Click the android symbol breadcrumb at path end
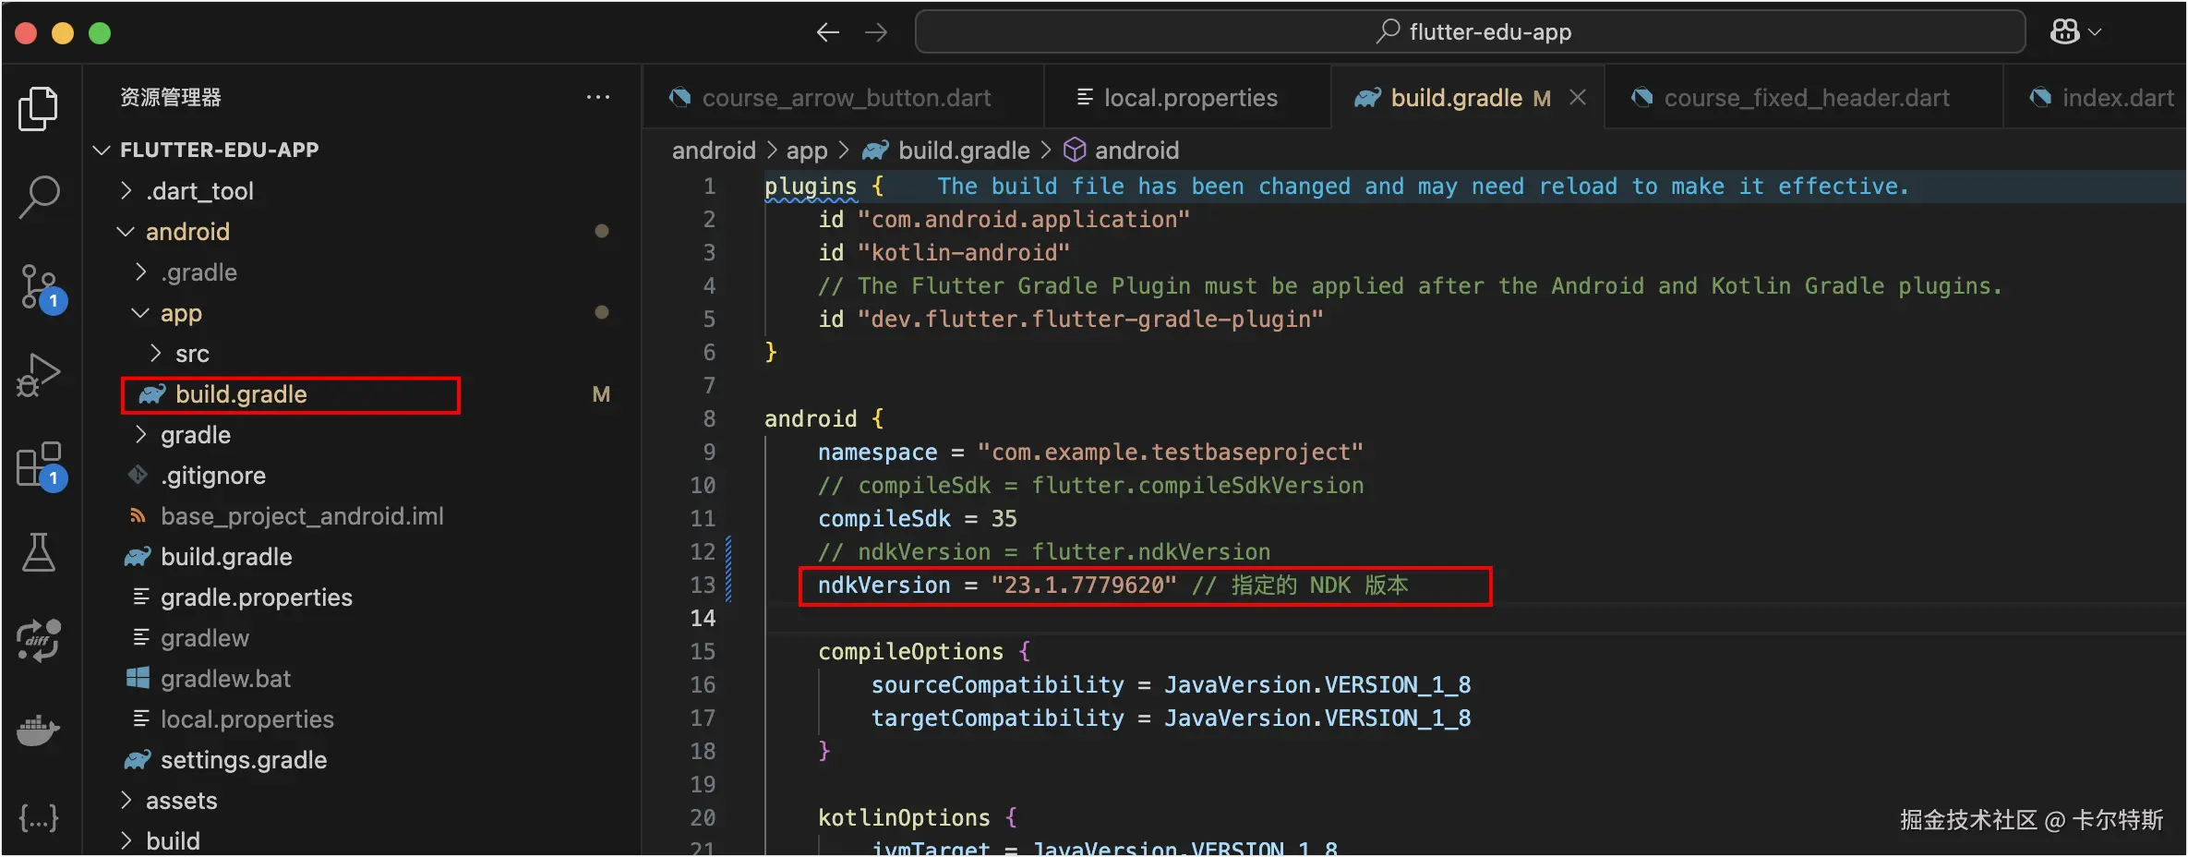Viewport: 2188px width, 857px height. point(1122,150)
